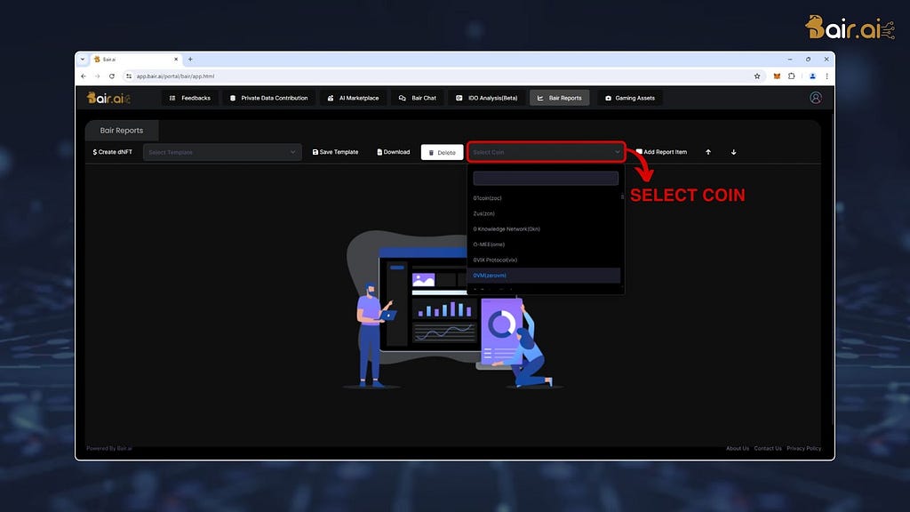This screenshot has width=910, height=512.
Task: Open a new browser tab
Action: (x=190, y=60)
